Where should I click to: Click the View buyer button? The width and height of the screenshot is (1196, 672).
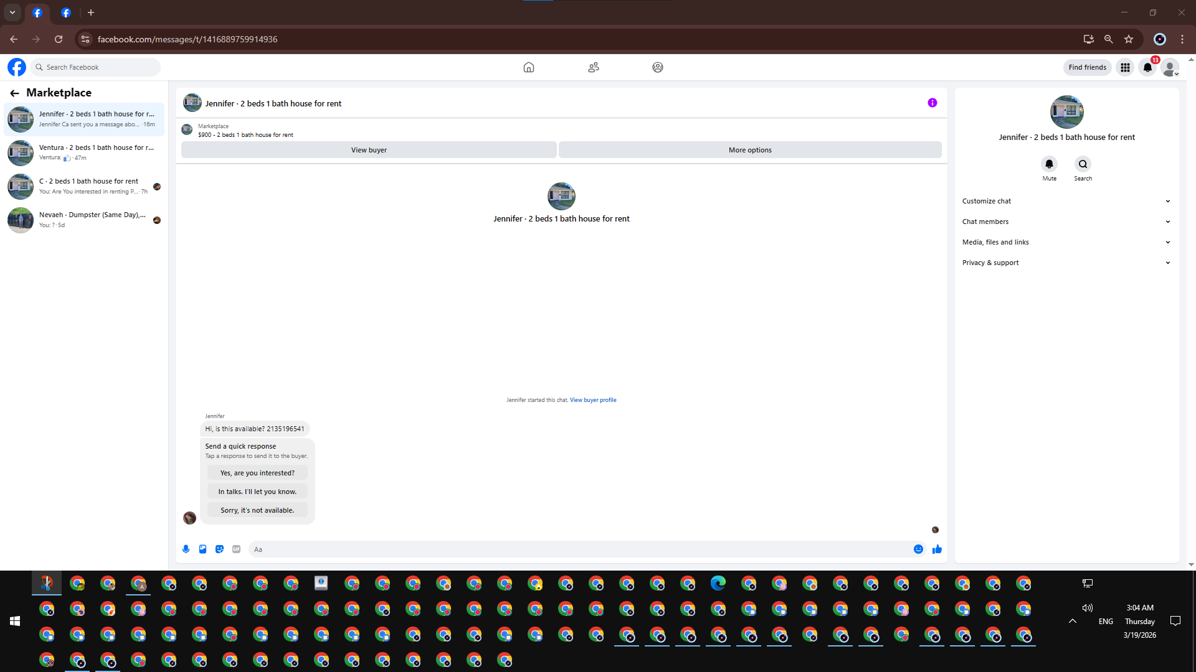coord(369,150)
